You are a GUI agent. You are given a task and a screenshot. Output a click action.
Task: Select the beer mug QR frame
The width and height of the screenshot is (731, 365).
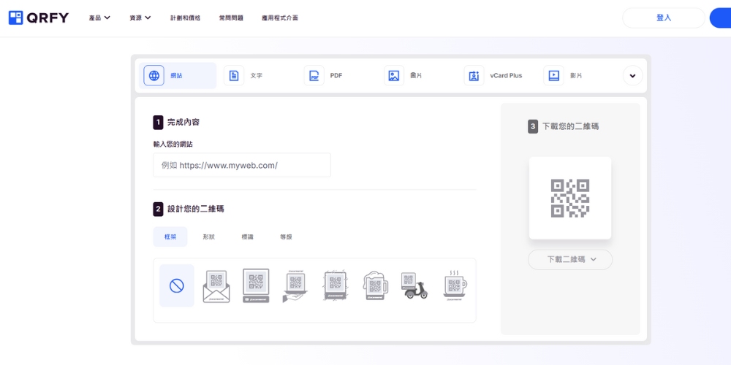375,286
